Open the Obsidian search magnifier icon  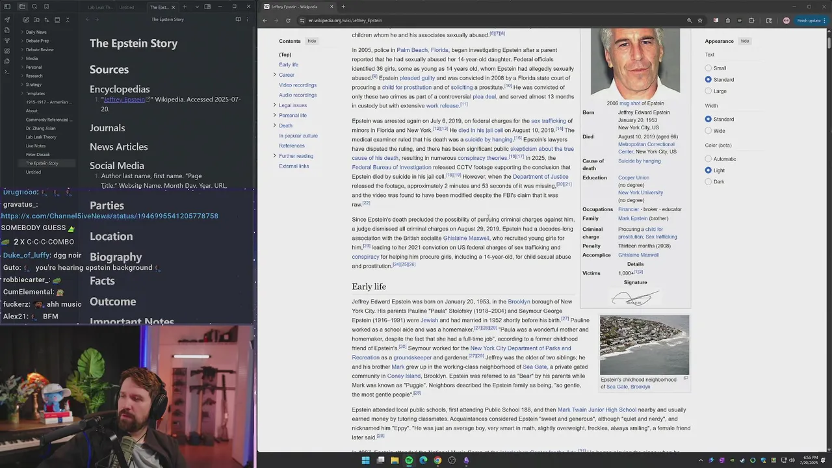[34, 6]
